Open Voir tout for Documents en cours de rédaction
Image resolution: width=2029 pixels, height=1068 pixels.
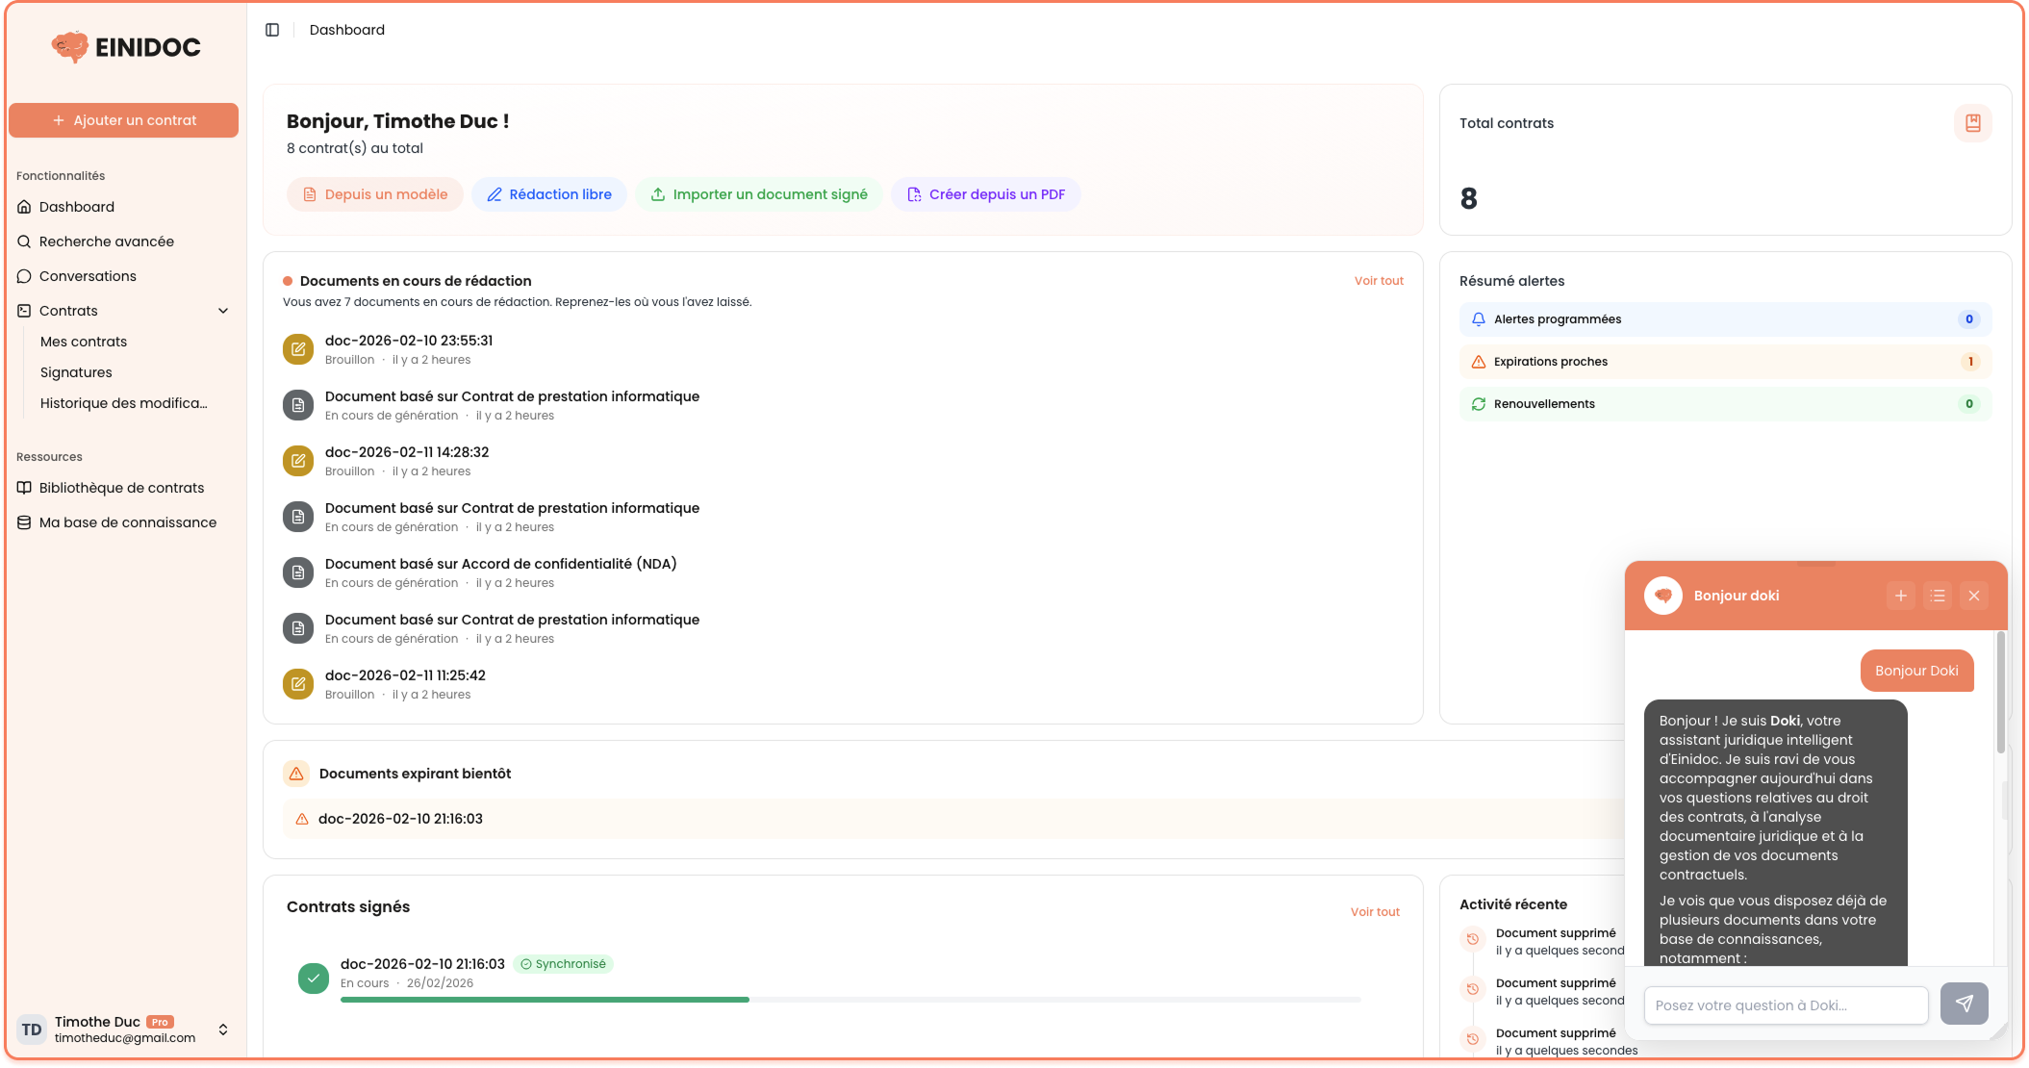[1378, 280]
